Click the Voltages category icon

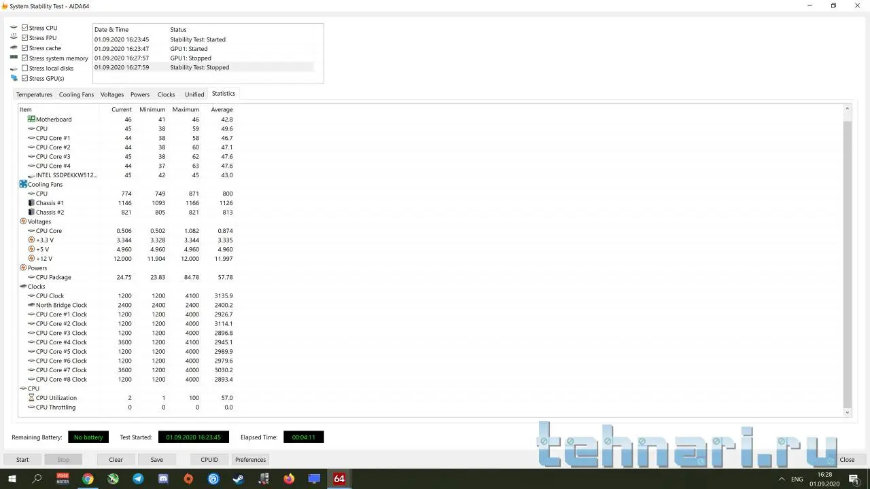coord(23,221)
